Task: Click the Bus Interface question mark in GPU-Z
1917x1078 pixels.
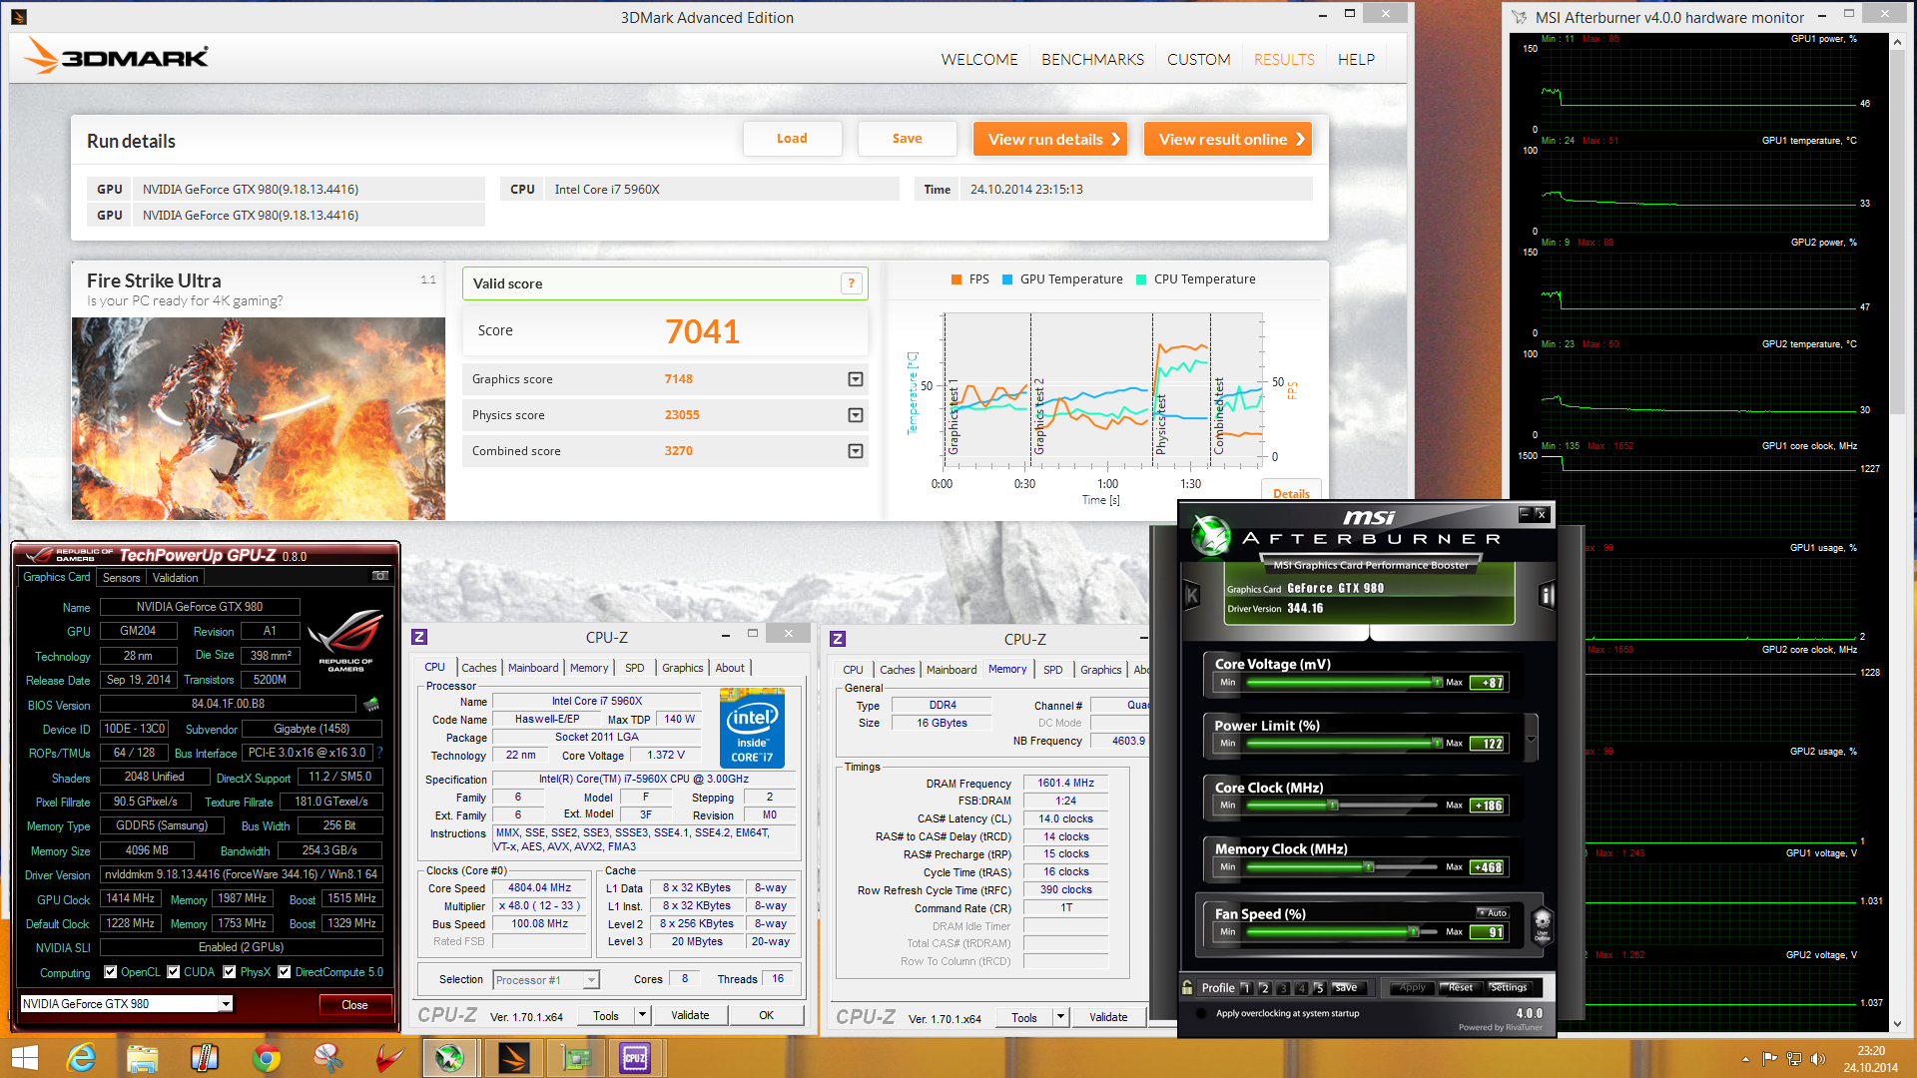Action: (379, 753)
